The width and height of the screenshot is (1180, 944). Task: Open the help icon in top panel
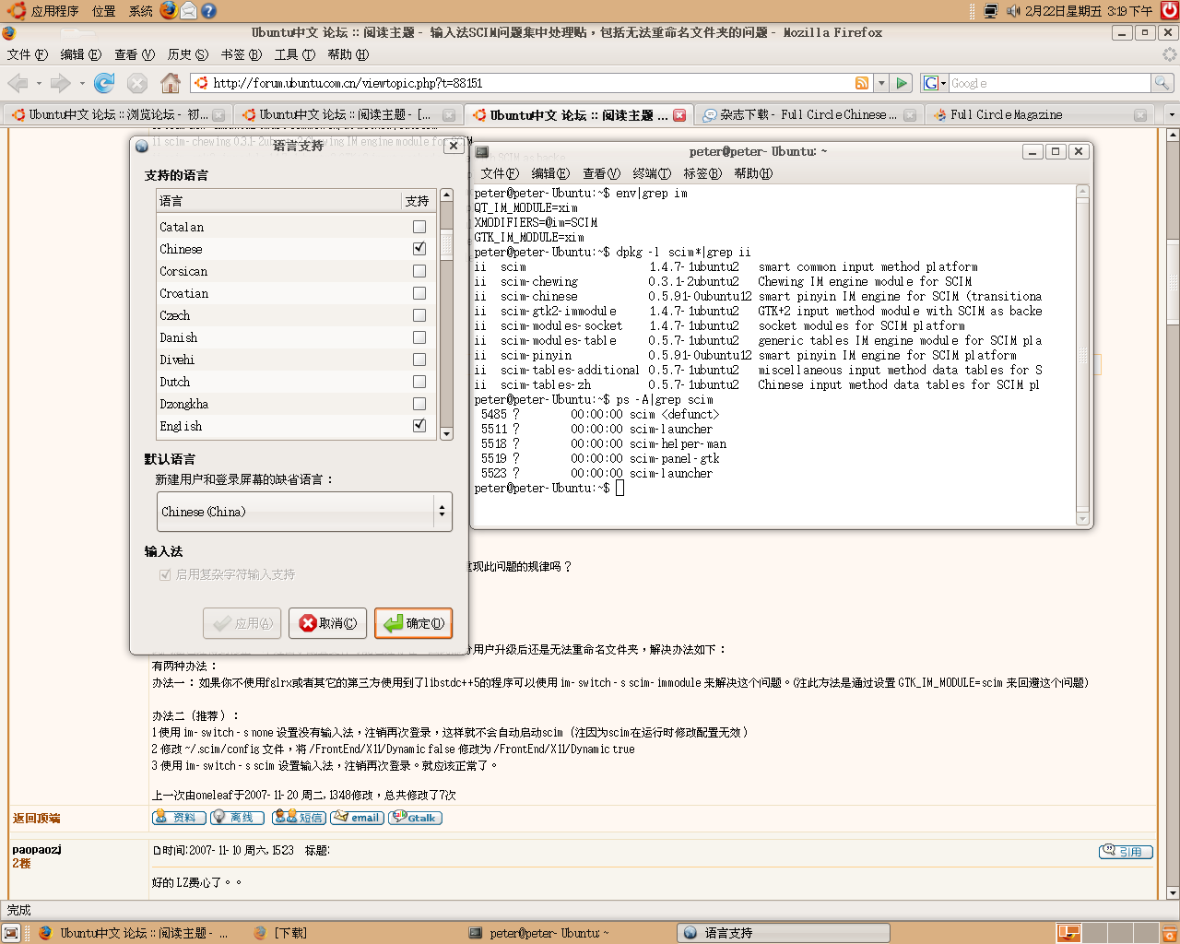[x=208, y=11]
